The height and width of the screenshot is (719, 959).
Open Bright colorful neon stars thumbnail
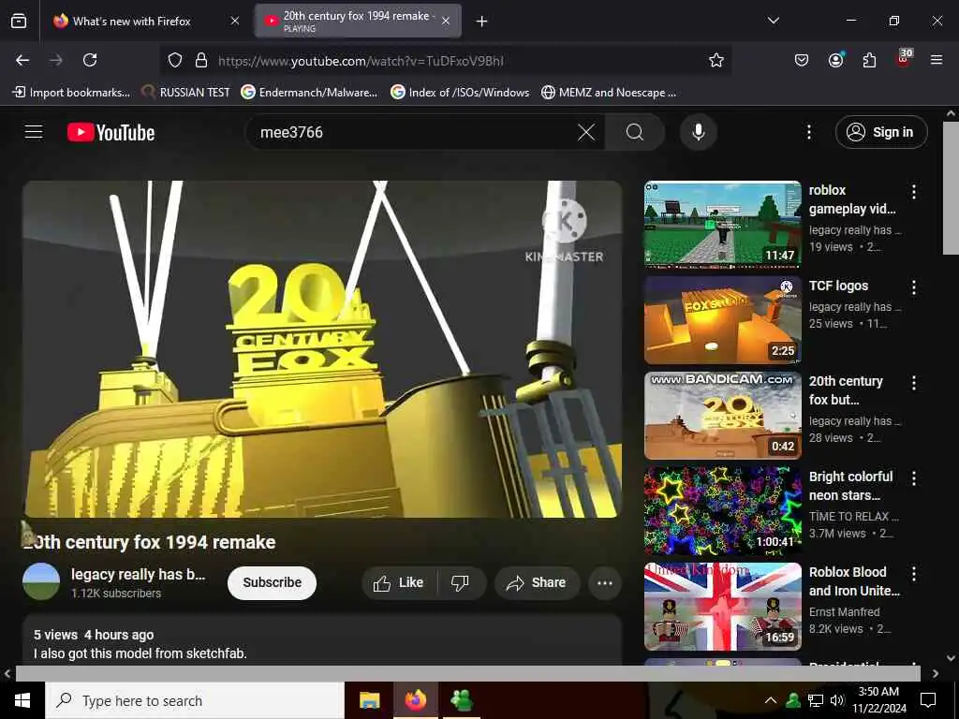(x=722, y=510)
